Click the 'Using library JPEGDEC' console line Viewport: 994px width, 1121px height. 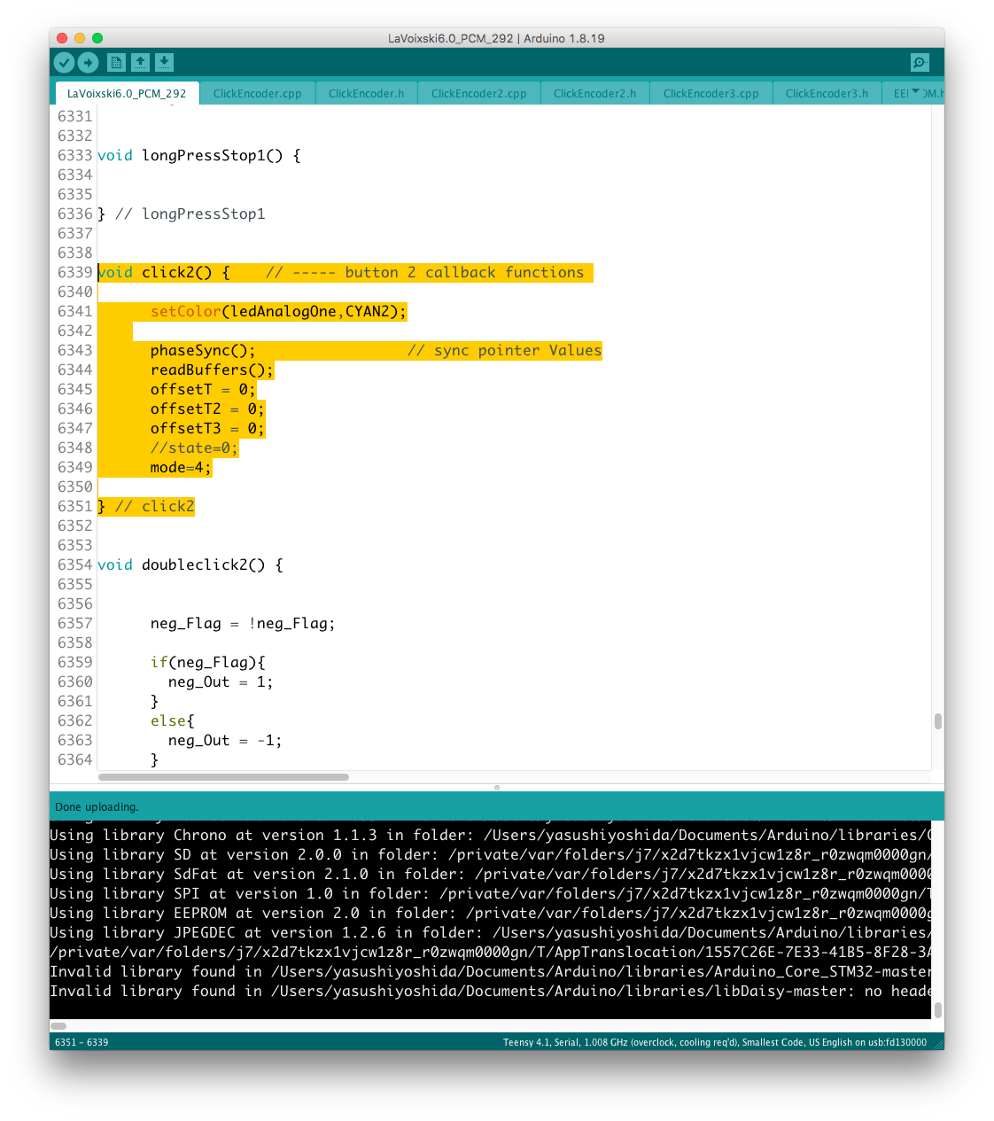pyautogui.click(x=490, y=932)
